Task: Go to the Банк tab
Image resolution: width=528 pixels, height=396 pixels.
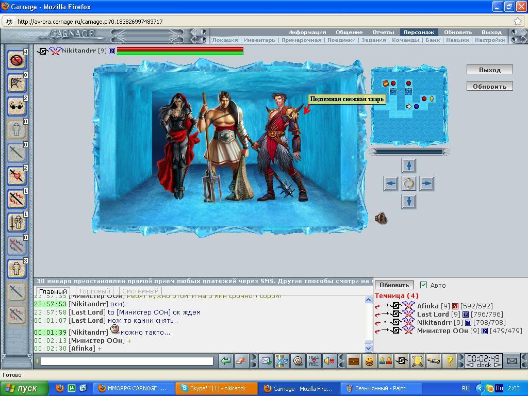Action: coord(433,40)
